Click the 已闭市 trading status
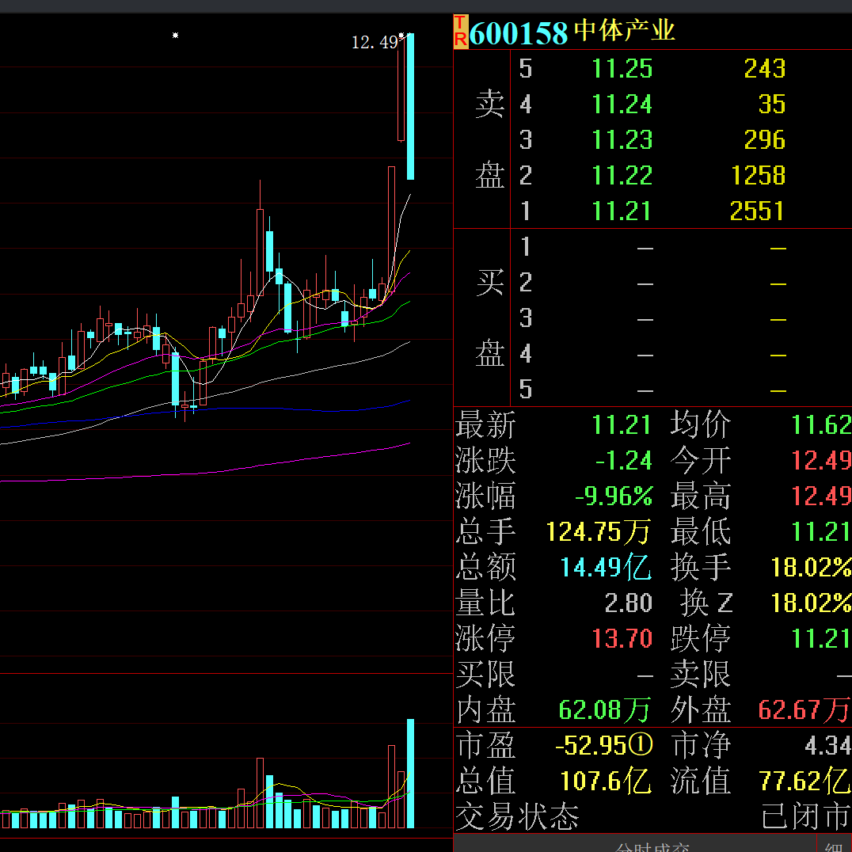Screen dimensions: 852x852 [805, 816]
